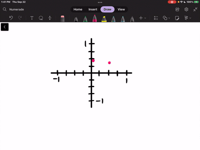The image size is (200, 150).
Task: Tap the screen recording indicator
Action: (x=172, y=2)
